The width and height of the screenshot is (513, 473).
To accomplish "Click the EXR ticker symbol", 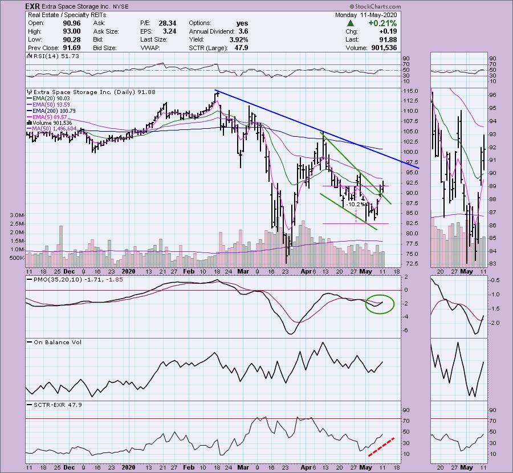I will pyautogui.click(x=33, y=6).
